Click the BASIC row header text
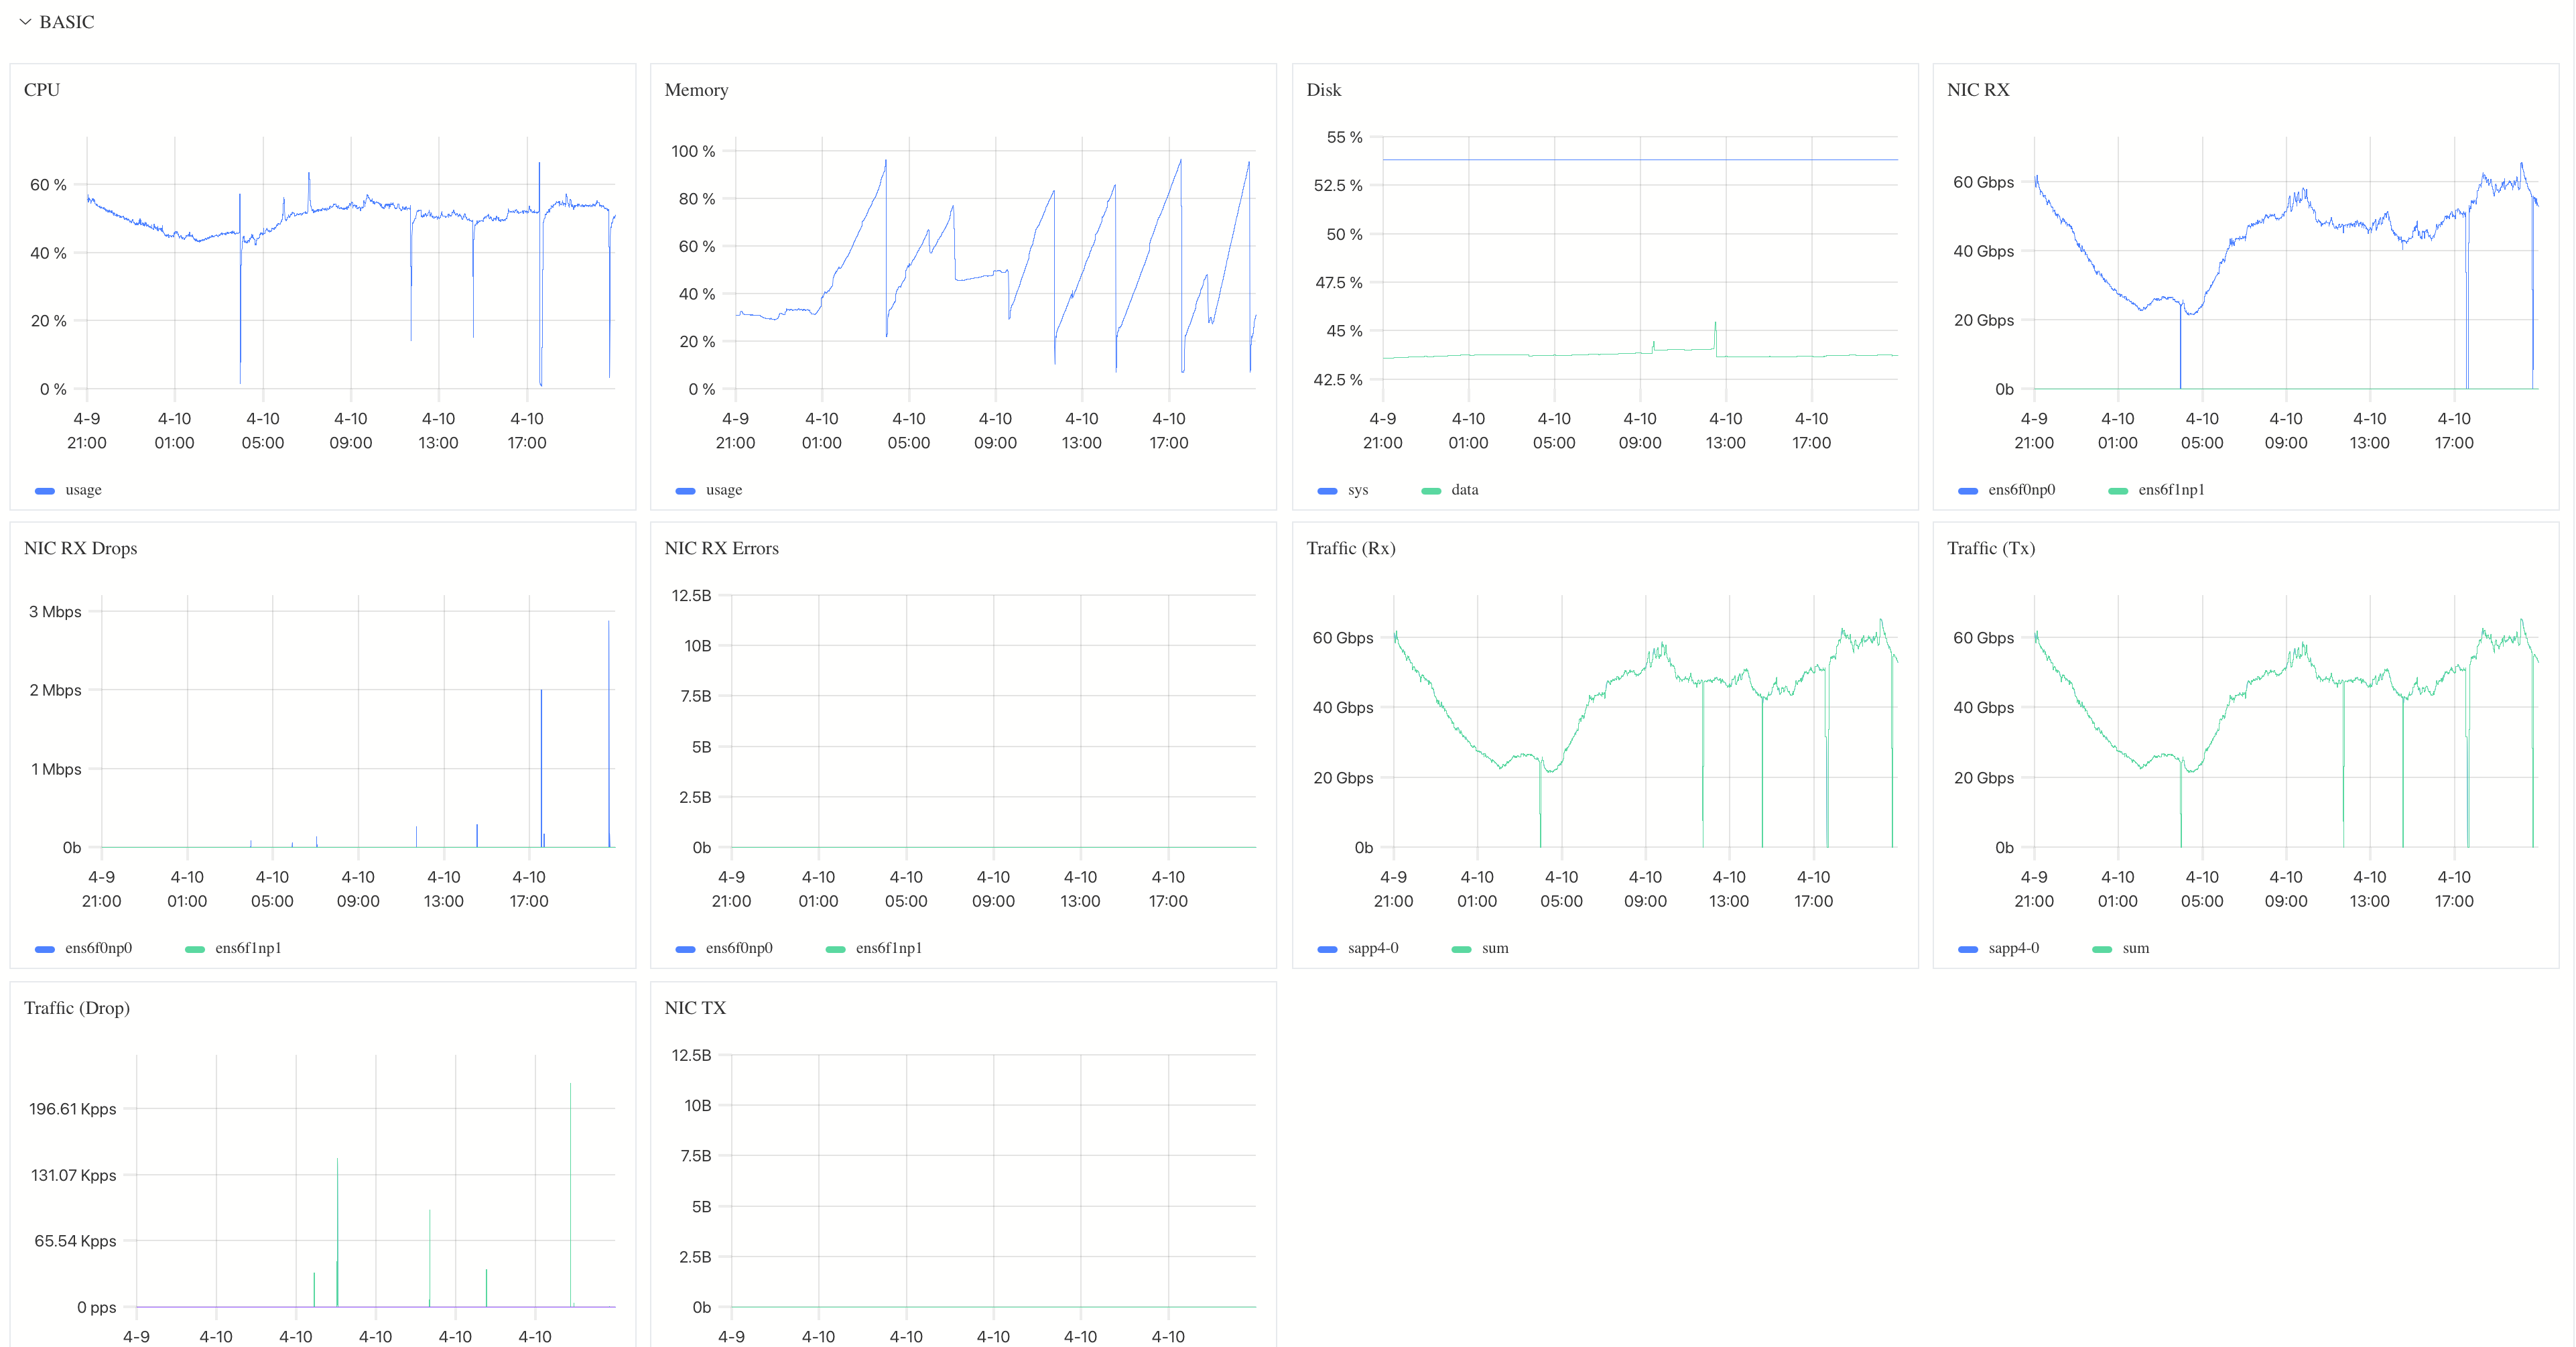The image size is (2576, 1347). tap(67, 22)
